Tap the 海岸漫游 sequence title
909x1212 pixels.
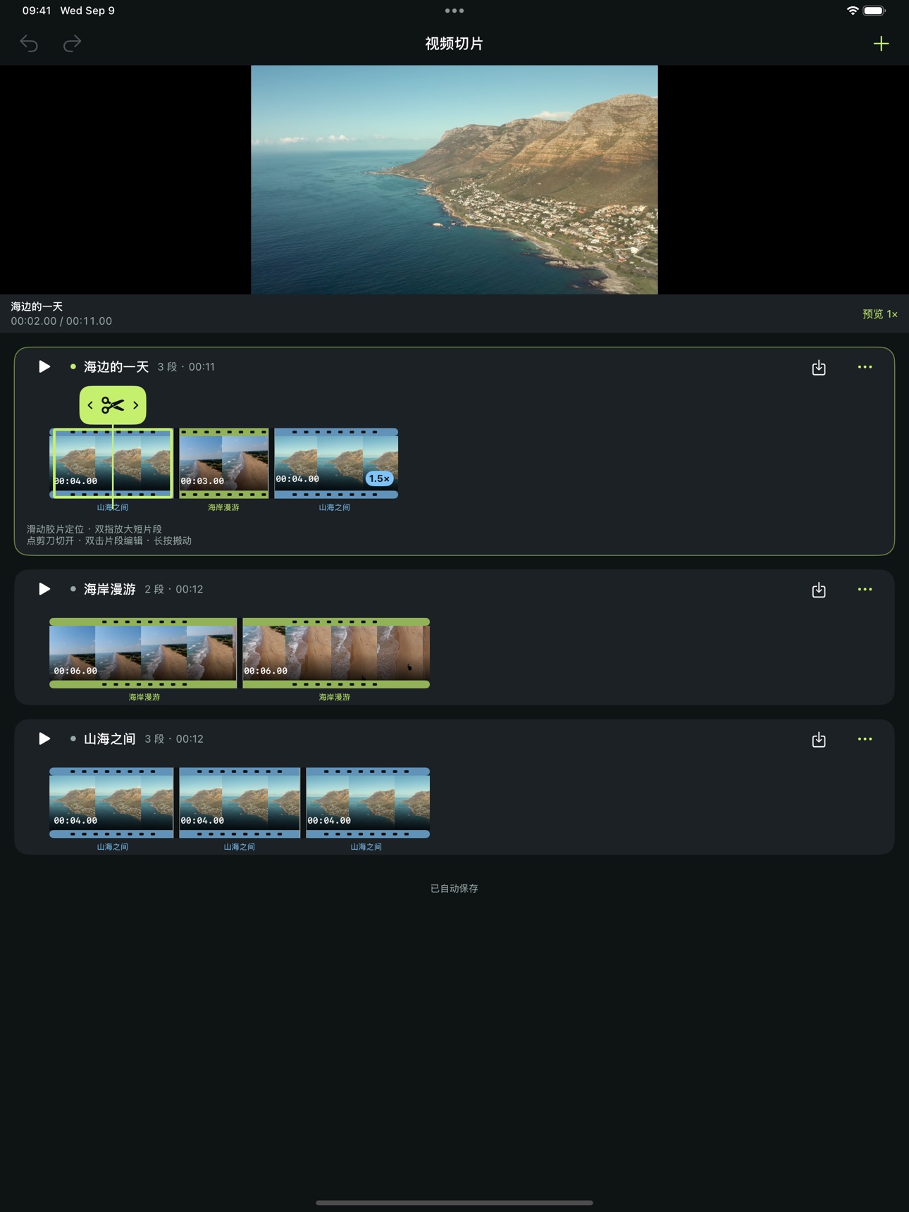coord(110,589)
